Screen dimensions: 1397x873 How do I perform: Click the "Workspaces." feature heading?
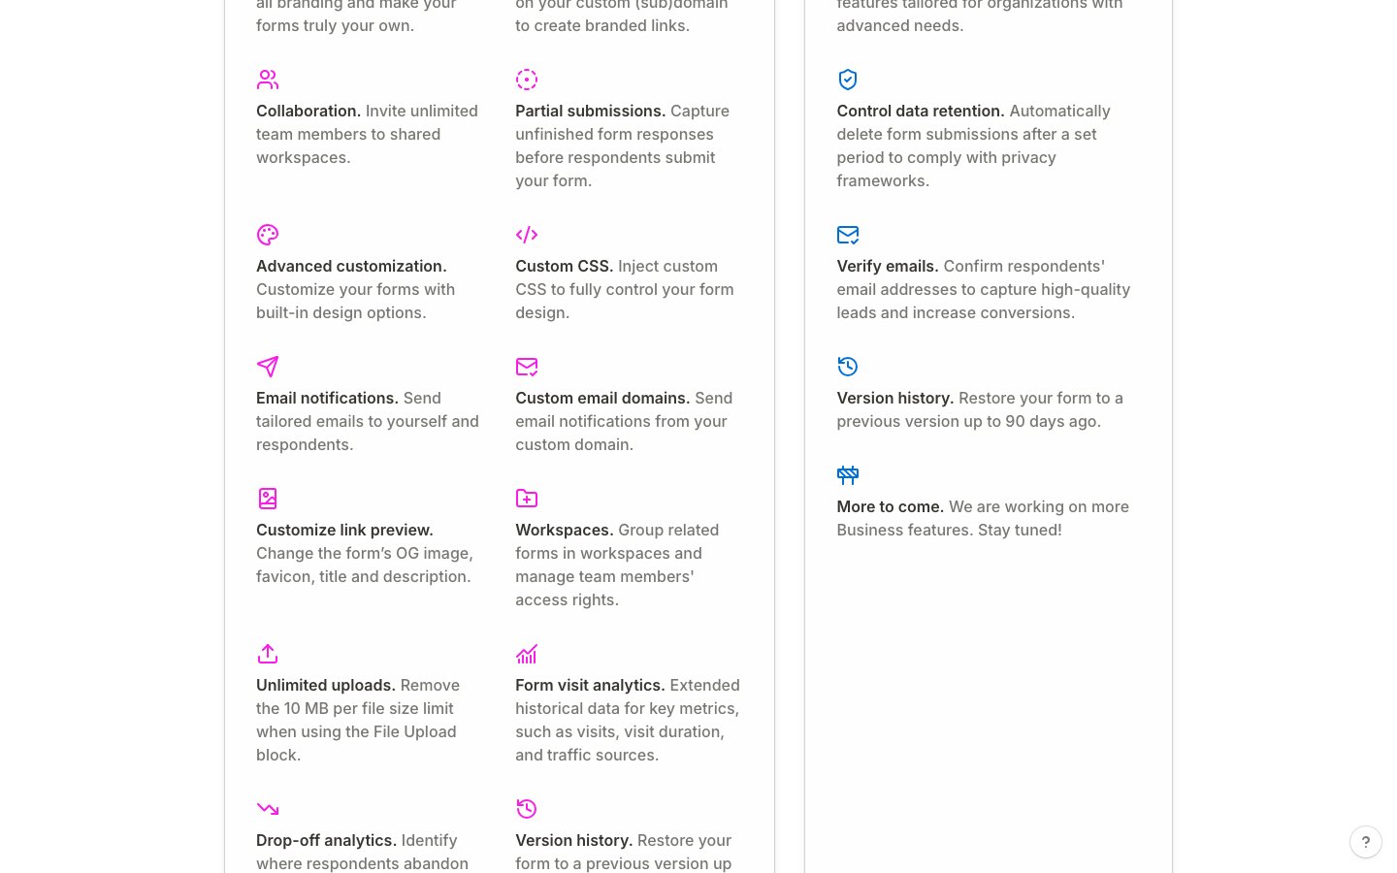pyautogui.click(x=564, y=530)
